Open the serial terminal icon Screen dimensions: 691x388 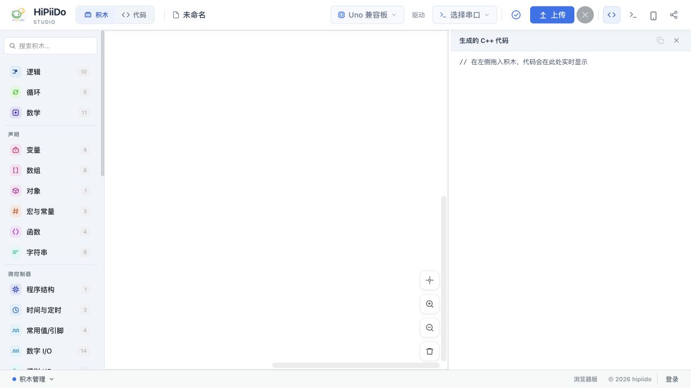(x=633, y=15)
